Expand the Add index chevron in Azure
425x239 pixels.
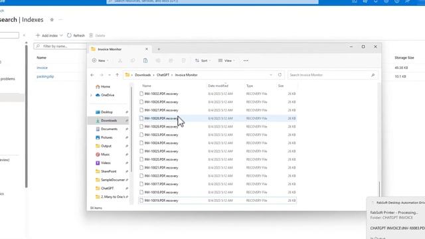[61, 35]
